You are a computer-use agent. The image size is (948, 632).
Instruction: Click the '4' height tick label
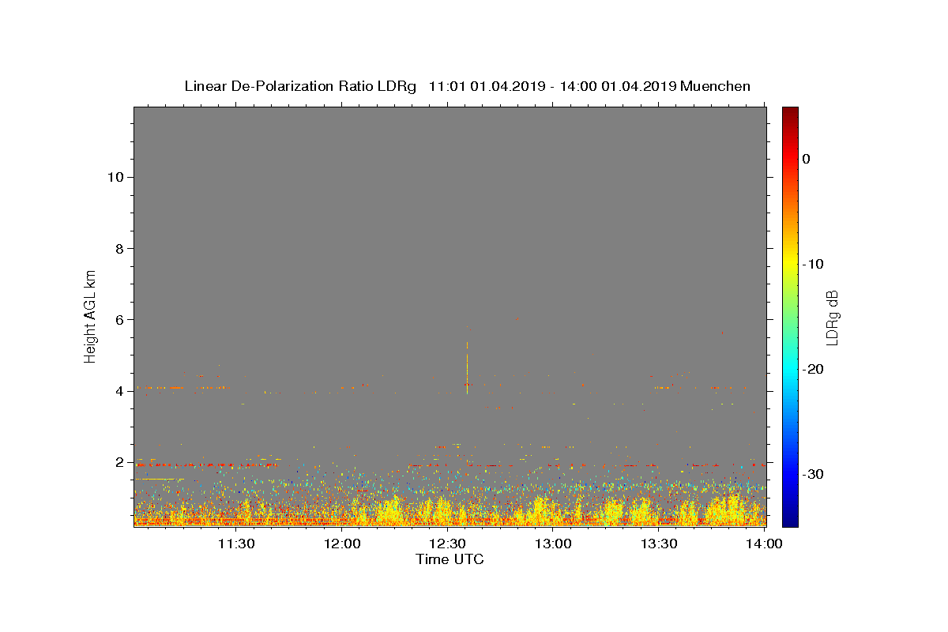tap(118, 390)
